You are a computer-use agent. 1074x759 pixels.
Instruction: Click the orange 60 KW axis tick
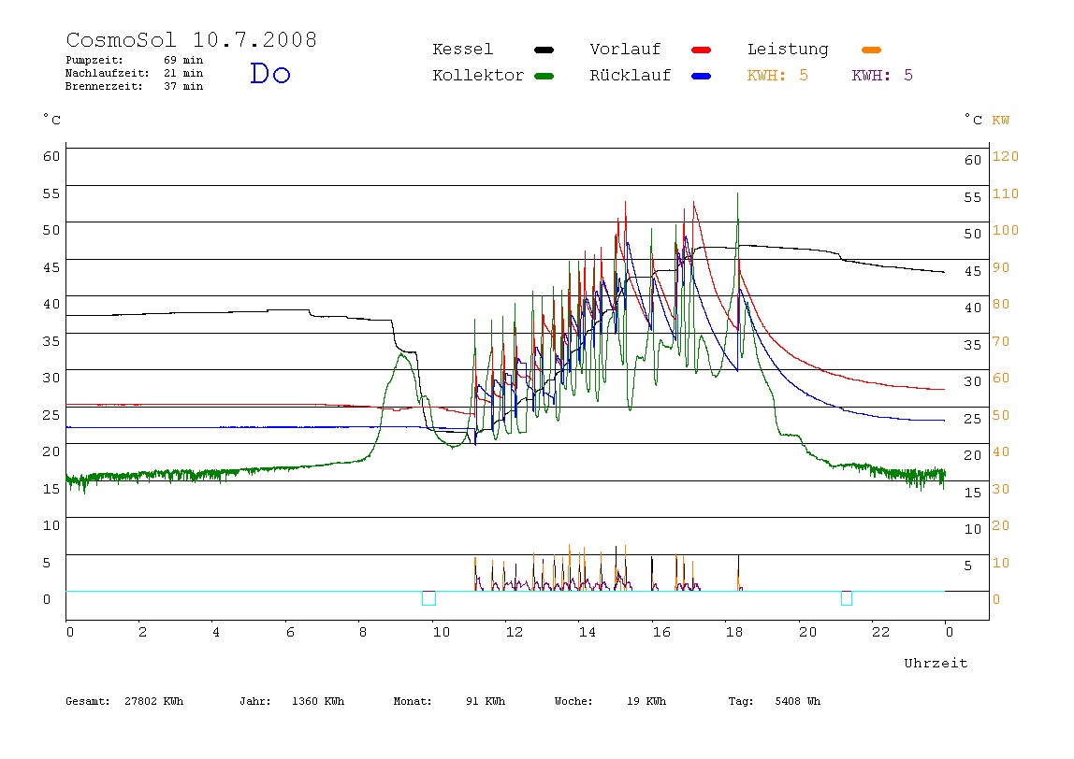coord(1001,378)
